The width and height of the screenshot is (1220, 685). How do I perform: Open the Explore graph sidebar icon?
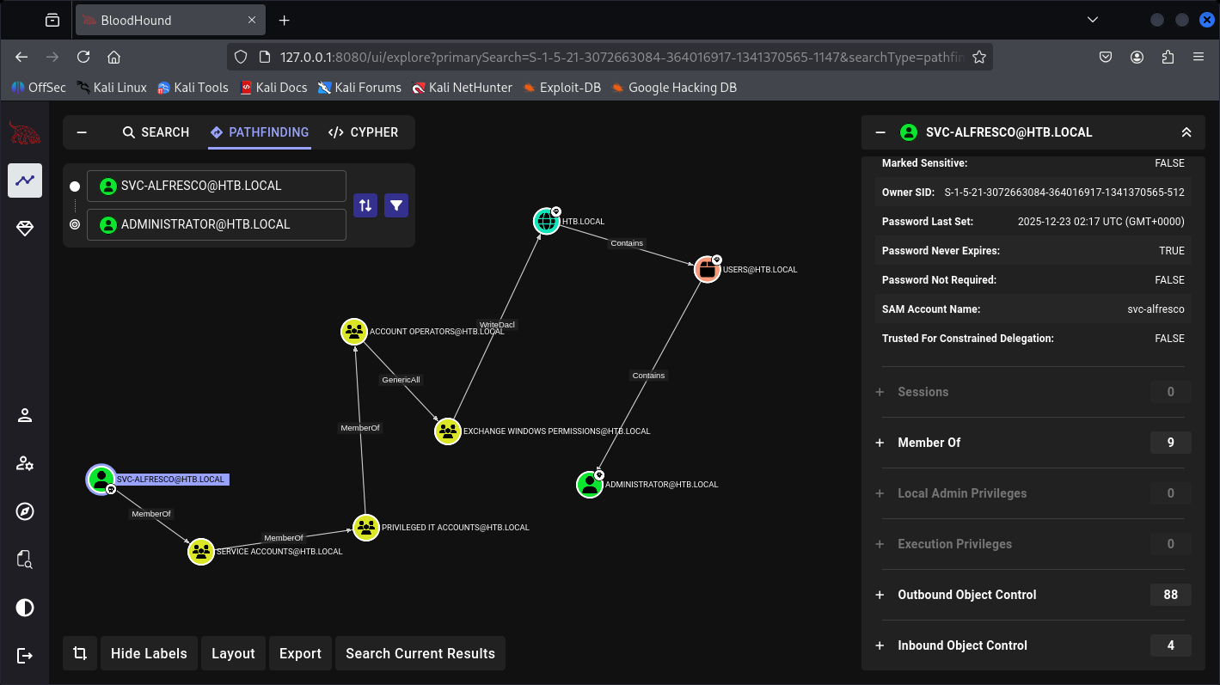point(25,180)
